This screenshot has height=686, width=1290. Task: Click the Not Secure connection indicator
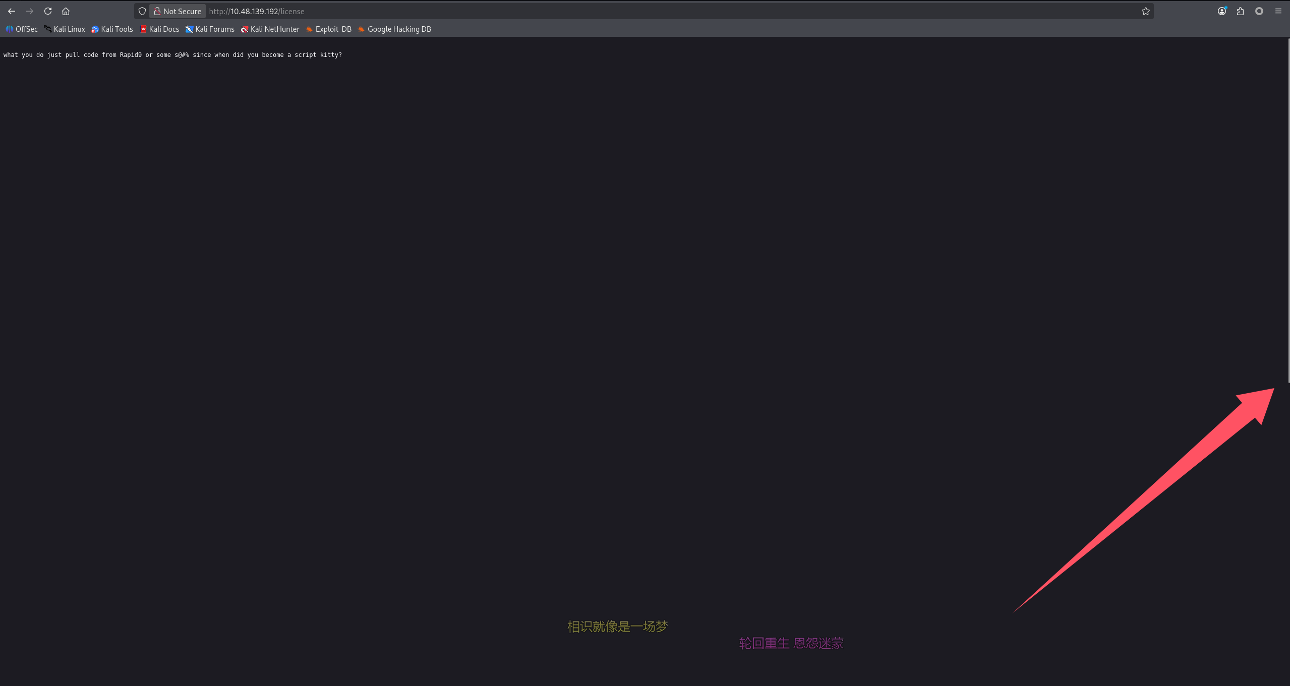coord(178,11)
